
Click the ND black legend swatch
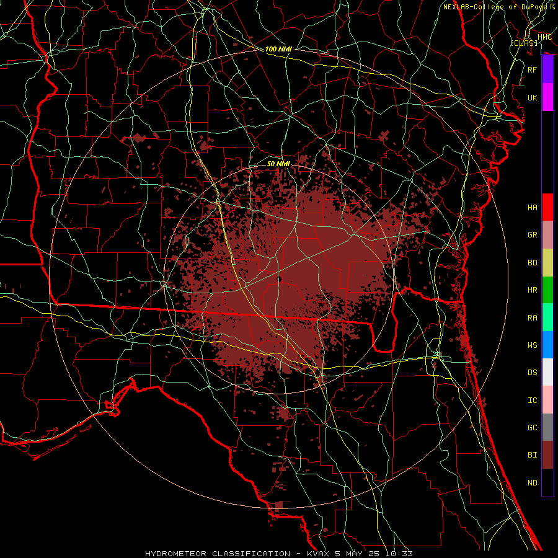tap(547, 482)
